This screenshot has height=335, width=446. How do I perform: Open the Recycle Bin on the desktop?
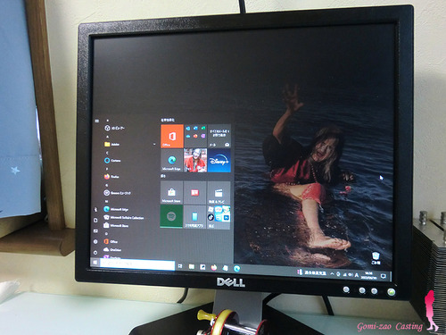pos(376,258)
